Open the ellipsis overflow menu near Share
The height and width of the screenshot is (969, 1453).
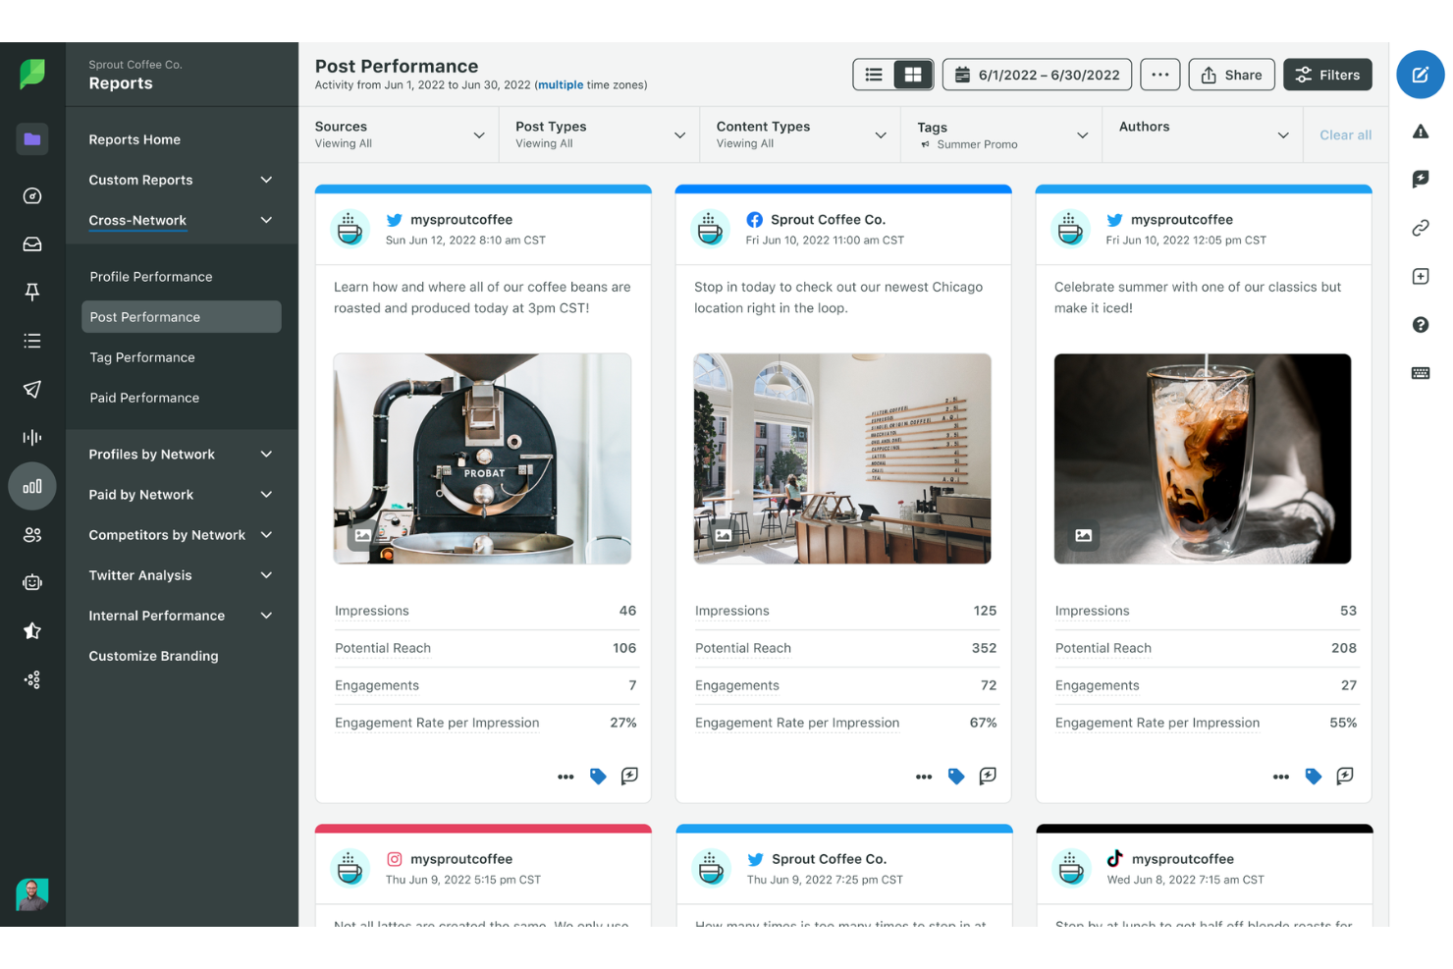pyautogui.click(x=1159, y=74)
